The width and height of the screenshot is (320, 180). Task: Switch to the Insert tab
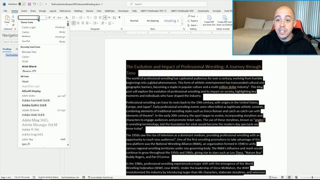point(24,11)
